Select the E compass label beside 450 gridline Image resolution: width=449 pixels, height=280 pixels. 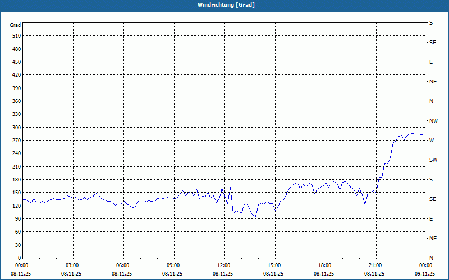click(431, 62)
